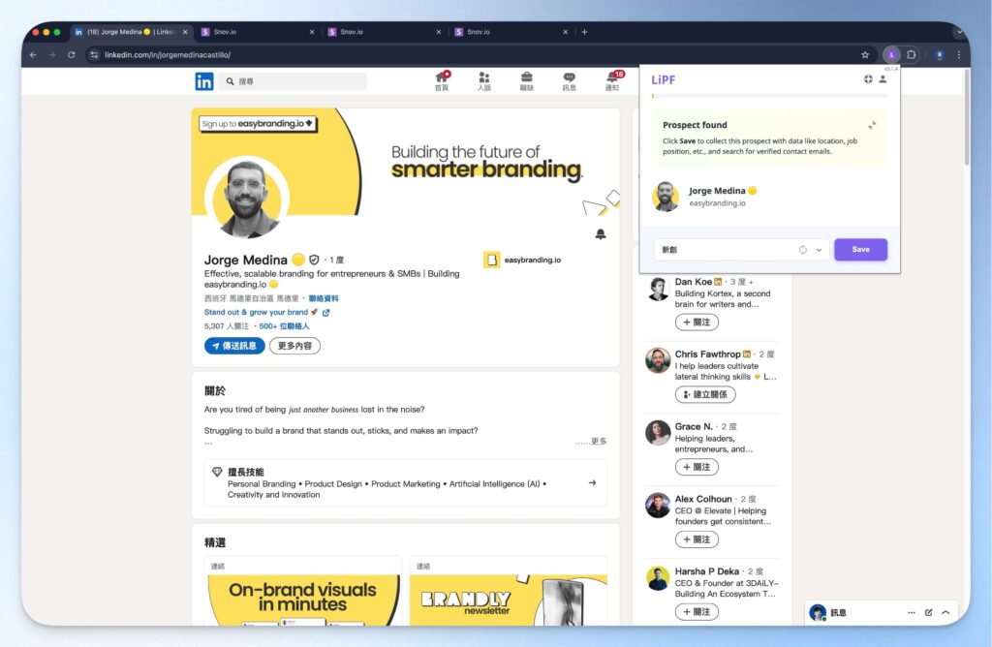
Task: Click the LinkedIn 搜尋 search field
Action: tap(293, 81)
